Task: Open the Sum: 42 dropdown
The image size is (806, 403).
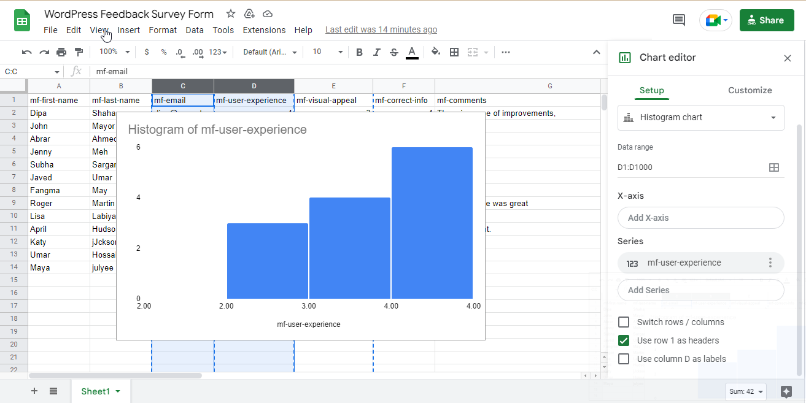Action: coord(746,391)
